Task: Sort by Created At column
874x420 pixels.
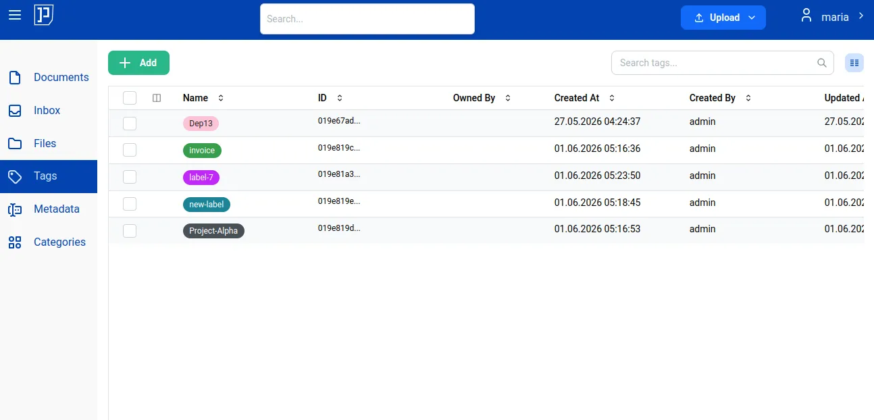Action: [612, 98]
